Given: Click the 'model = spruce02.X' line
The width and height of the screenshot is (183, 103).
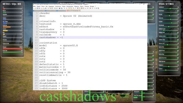Looking at the screenshot, I should click(58, 45).
